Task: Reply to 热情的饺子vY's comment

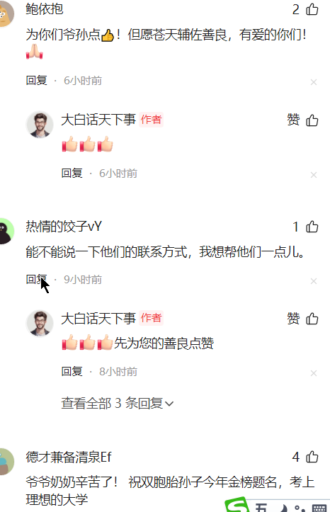Action: 37,280
